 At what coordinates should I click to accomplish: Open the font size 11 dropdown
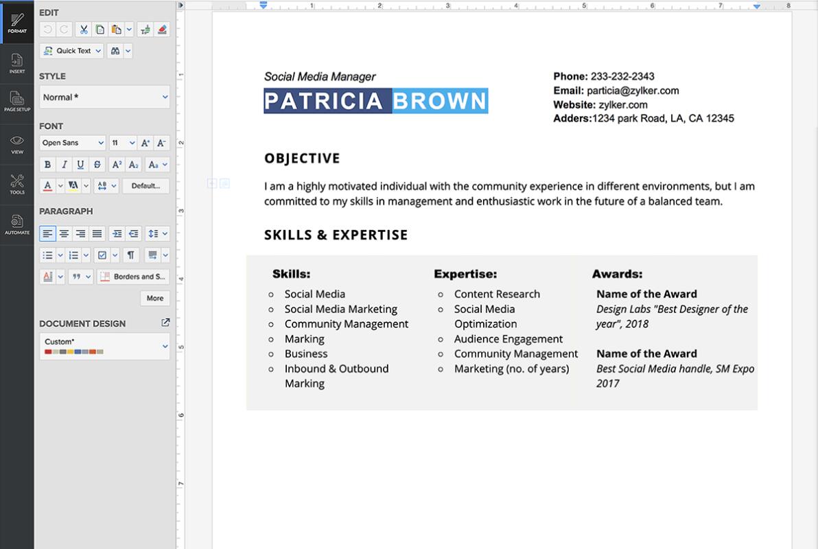pyautogui.click(x=123, y=143)
